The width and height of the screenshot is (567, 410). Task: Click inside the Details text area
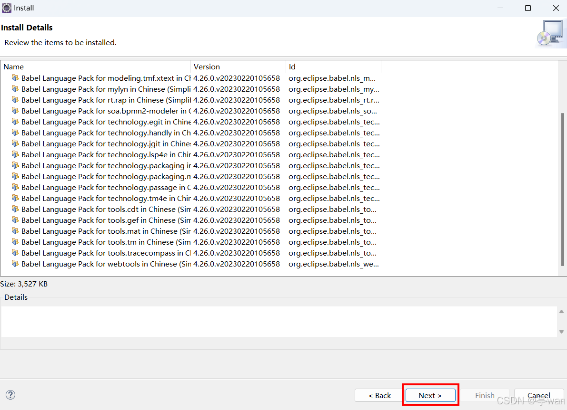point(279,322)
